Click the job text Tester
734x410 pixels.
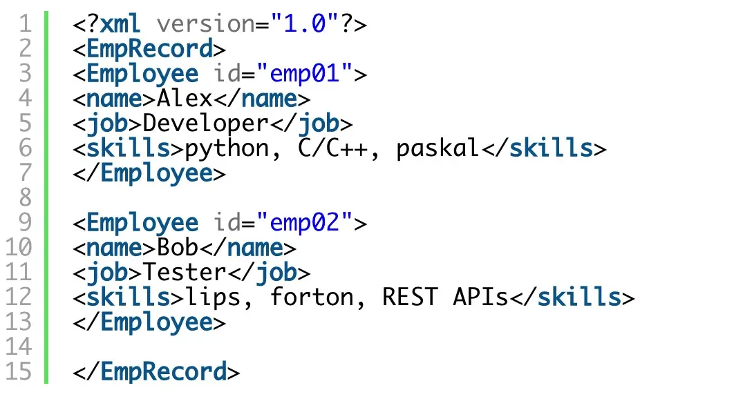(185, 272)
